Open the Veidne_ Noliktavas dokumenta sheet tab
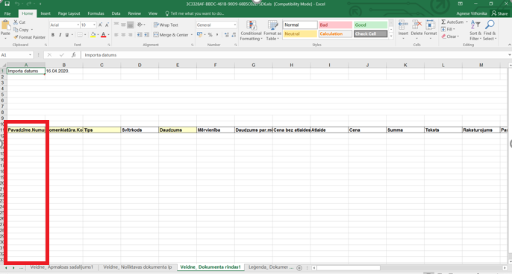Screen dimensions: 512x274 pos(137,267)
